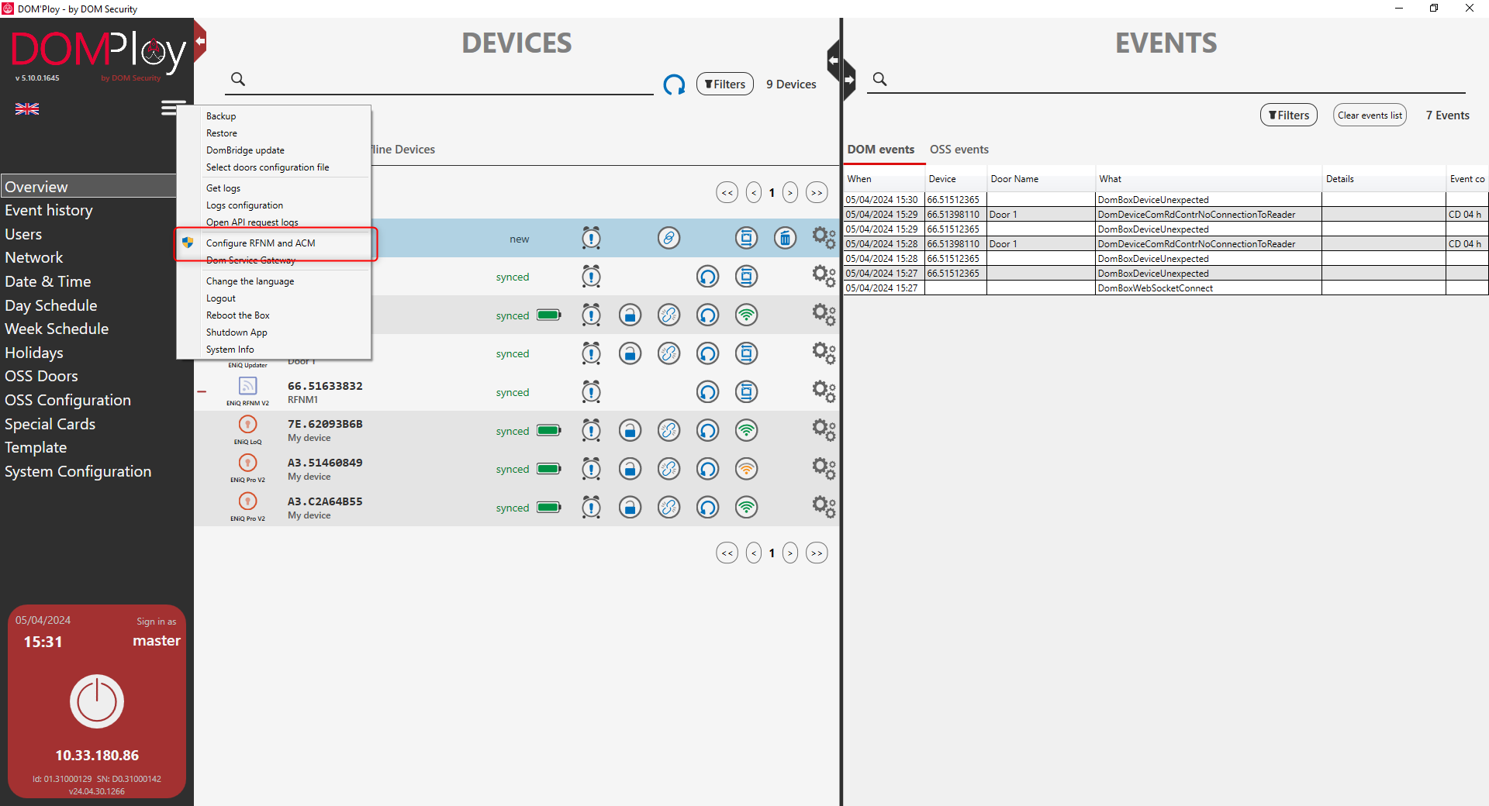Viewport: 1489px width, 806px height.
Task: Go to first page in the top device pager
Action: 727,193
